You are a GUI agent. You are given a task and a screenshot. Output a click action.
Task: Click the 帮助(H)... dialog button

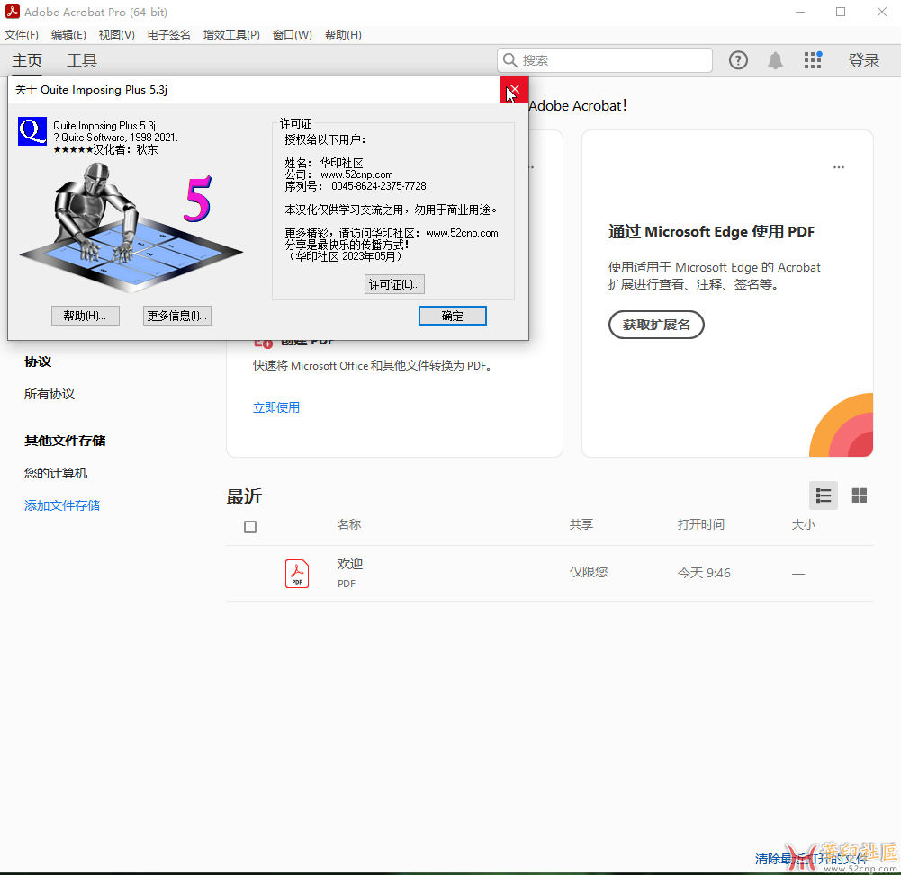click(x=85, y=316)
